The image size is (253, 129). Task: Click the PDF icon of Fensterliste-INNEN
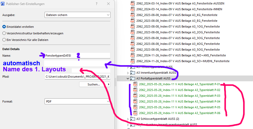coord(132,9)
